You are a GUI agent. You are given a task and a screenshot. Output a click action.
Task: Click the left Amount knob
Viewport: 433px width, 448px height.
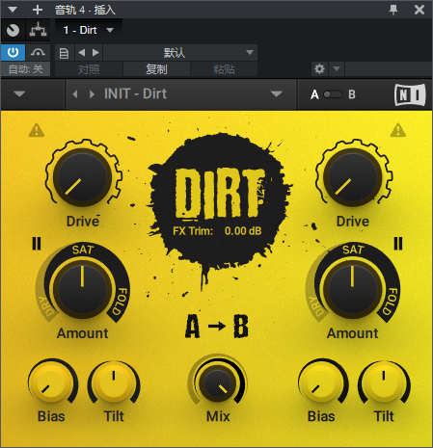coord(82,289)
